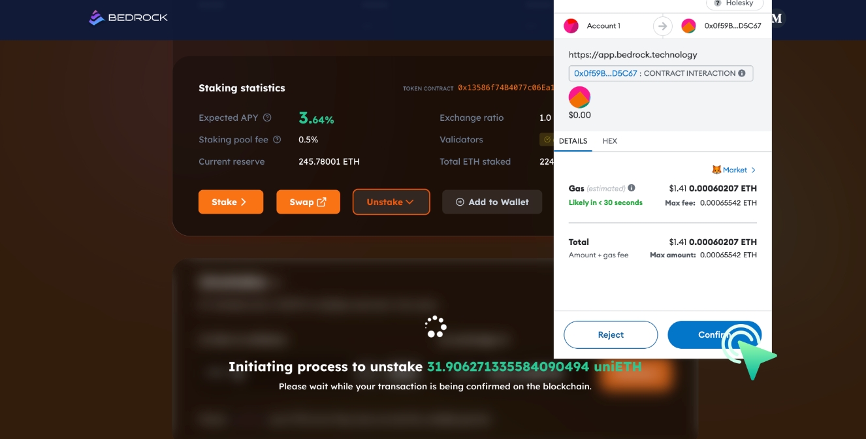Select the DETAILS tab
The height and width of the screenshot is (439, 866).
[573, 141]
